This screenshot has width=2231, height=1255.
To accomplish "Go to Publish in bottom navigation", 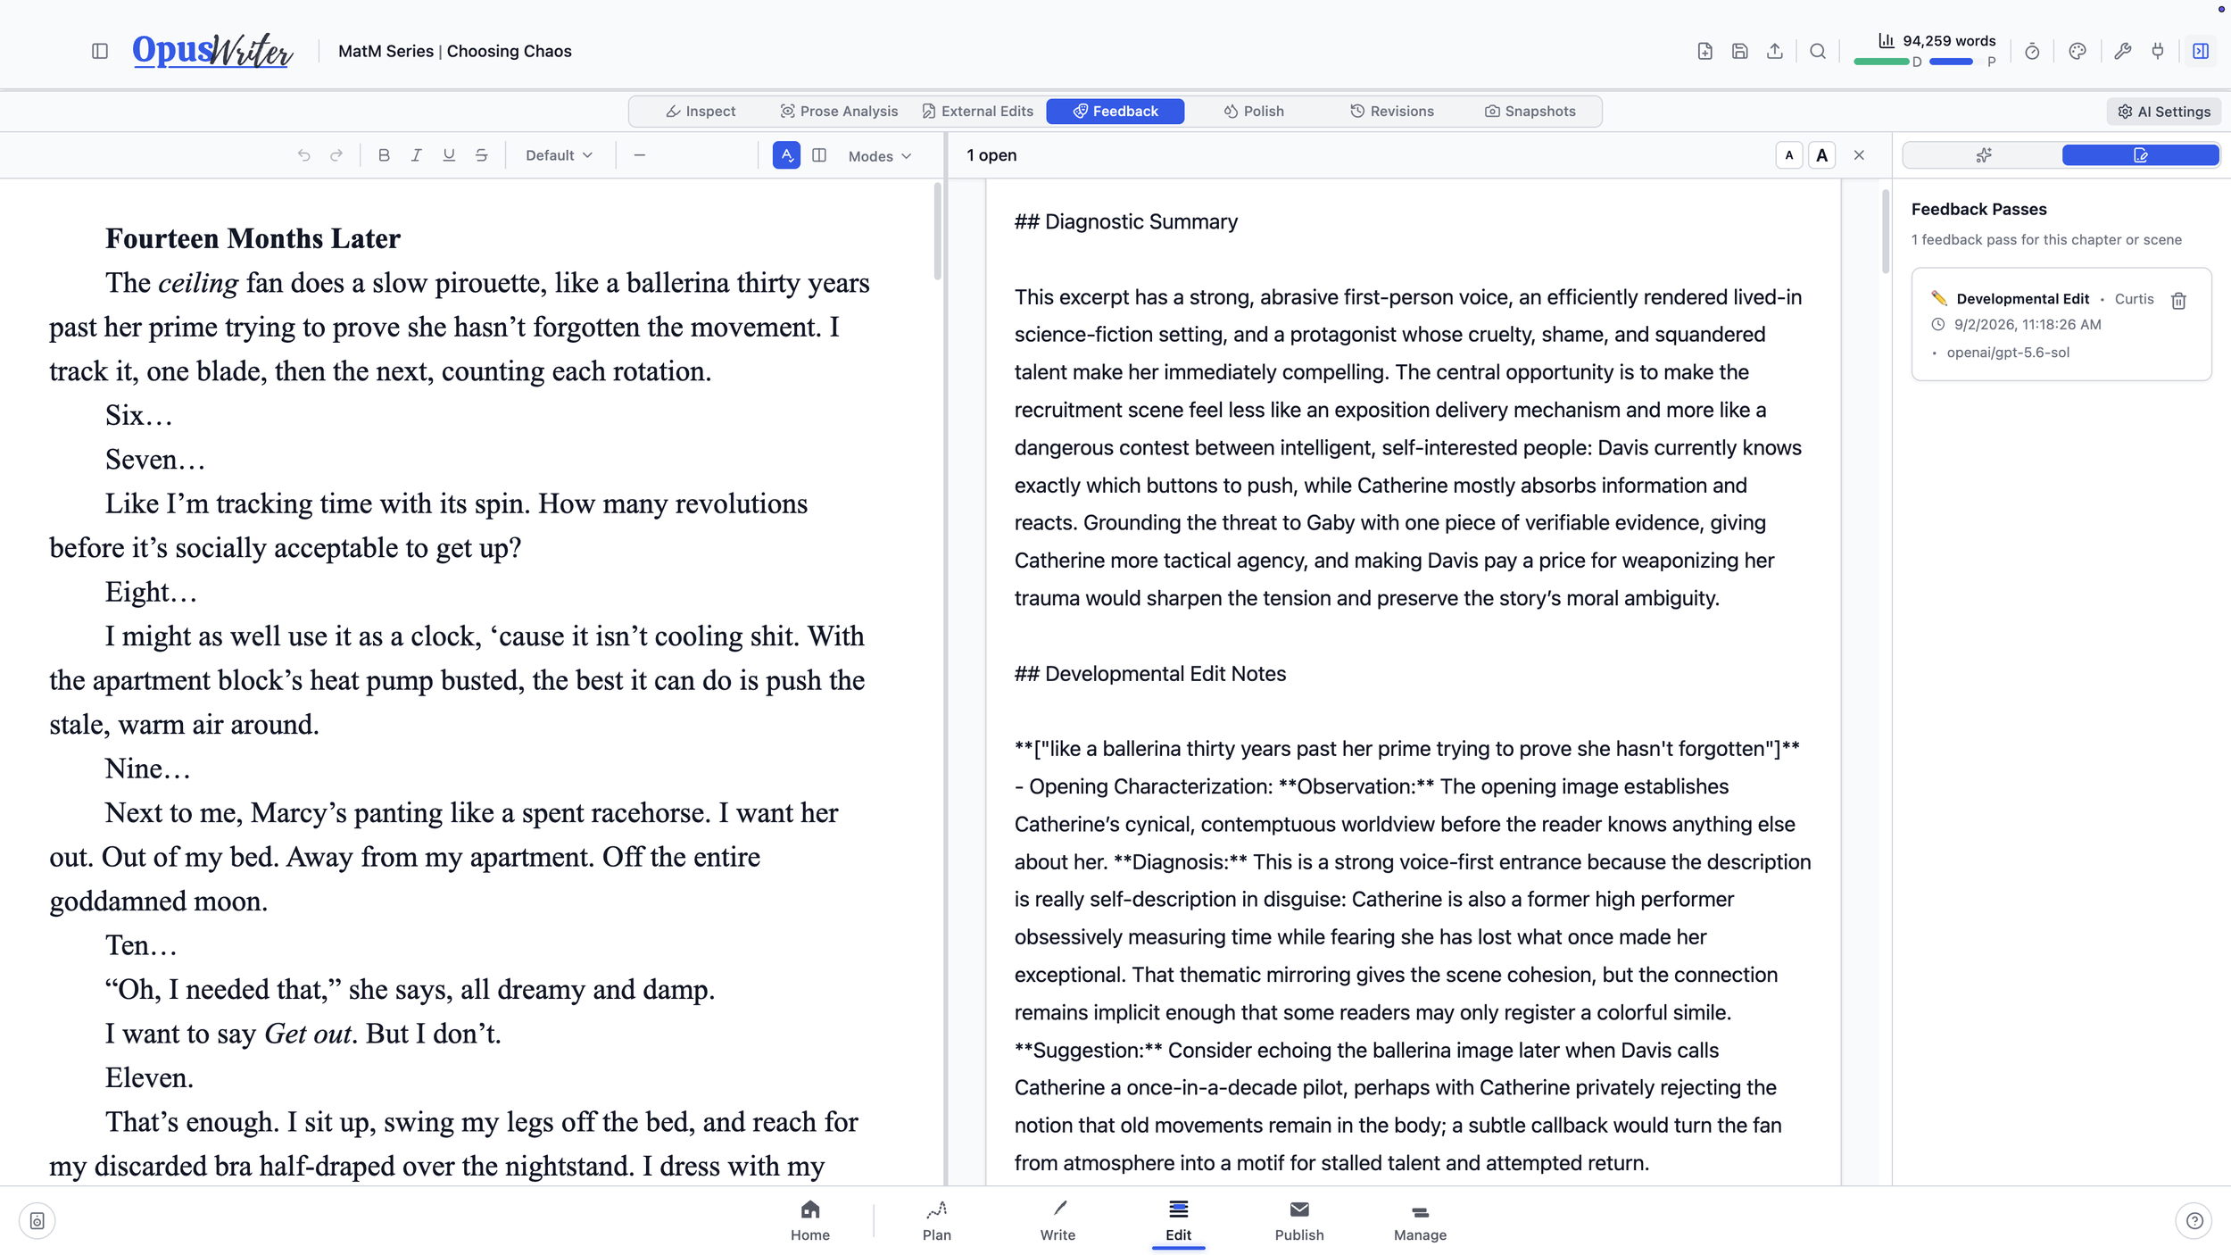I will 1299,1220.
